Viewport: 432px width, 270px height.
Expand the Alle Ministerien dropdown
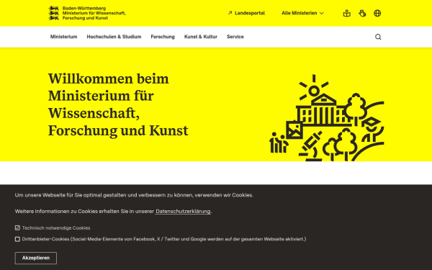tap(302, 13)
